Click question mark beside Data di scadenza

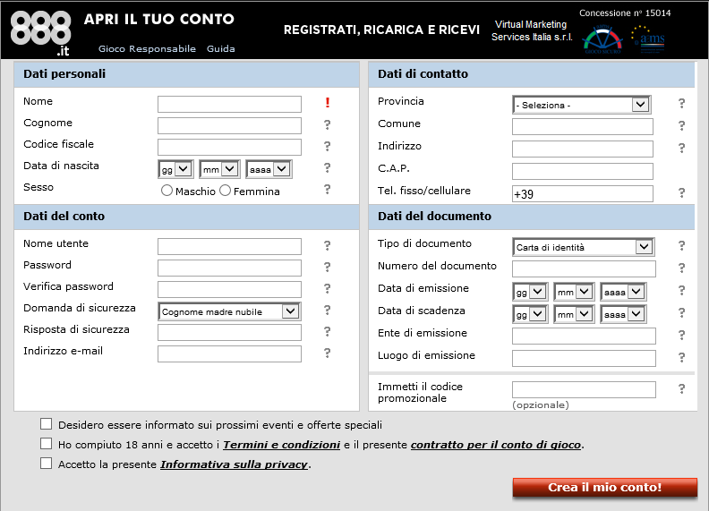pos(682,312)
